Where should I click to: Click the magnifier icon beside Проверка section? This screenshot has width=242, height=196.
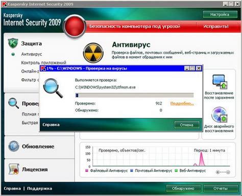13,103
